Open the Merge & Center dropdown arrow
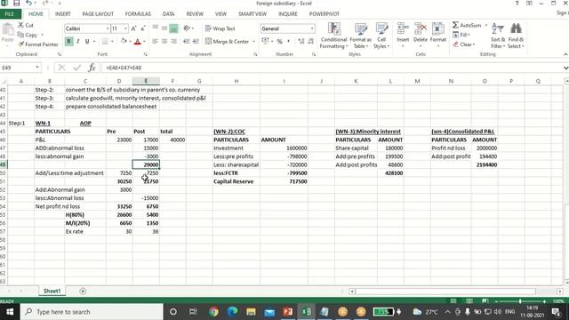This screenshot has height=320, width=569. [253, 42]
